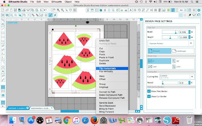The image size is (202, 126).
Task: Open the Text Style panel icon
Action: (x=130, y=10)
